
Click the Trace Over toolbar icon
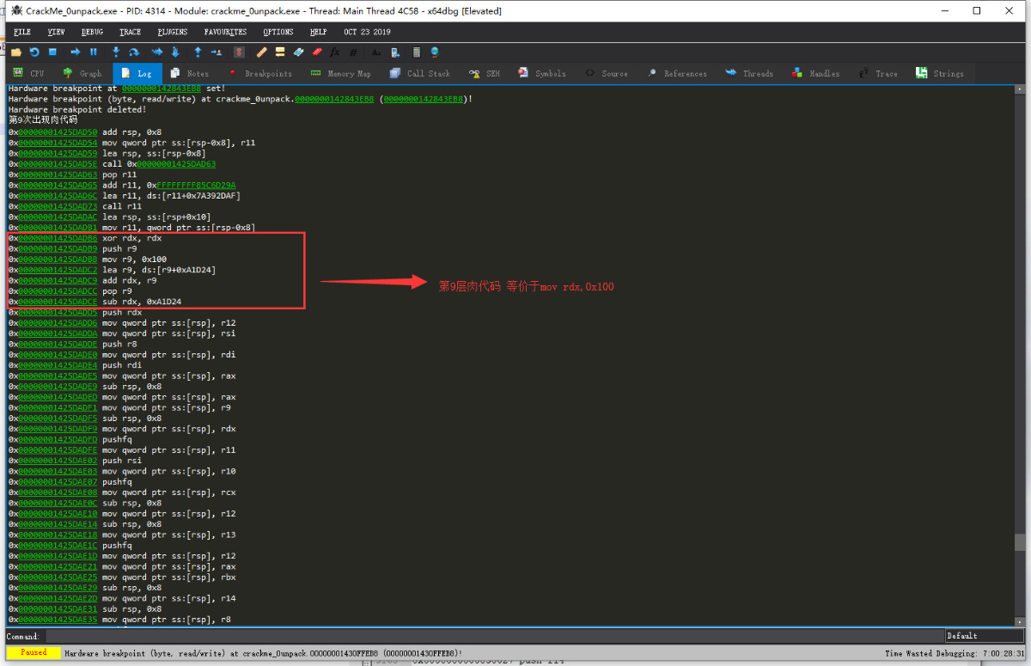(x=175, y=52)
